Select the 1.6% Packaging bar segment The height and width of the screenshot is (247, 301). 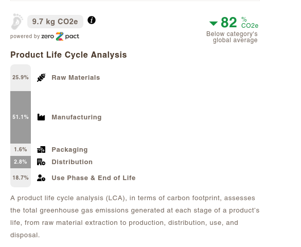[x=21, y=150]
